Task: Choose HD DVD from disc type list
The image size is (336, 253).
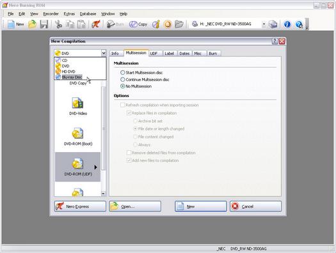Action: point(80,72)
